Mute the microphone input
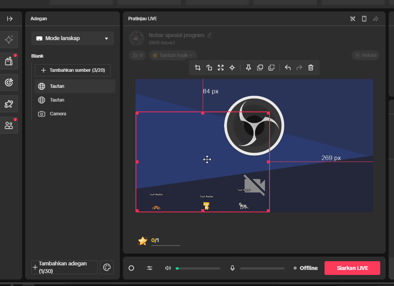394x286 pixels. pos(233,268)
